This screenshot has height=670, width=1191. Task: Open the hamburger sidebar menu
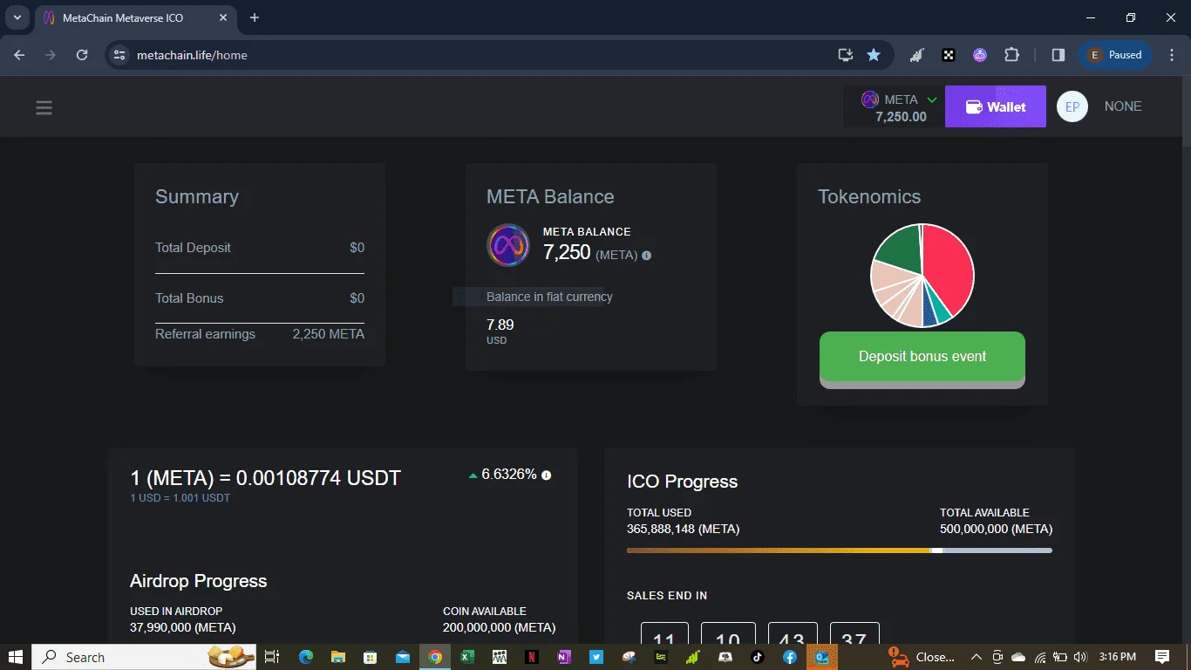[x=44, y=107]
